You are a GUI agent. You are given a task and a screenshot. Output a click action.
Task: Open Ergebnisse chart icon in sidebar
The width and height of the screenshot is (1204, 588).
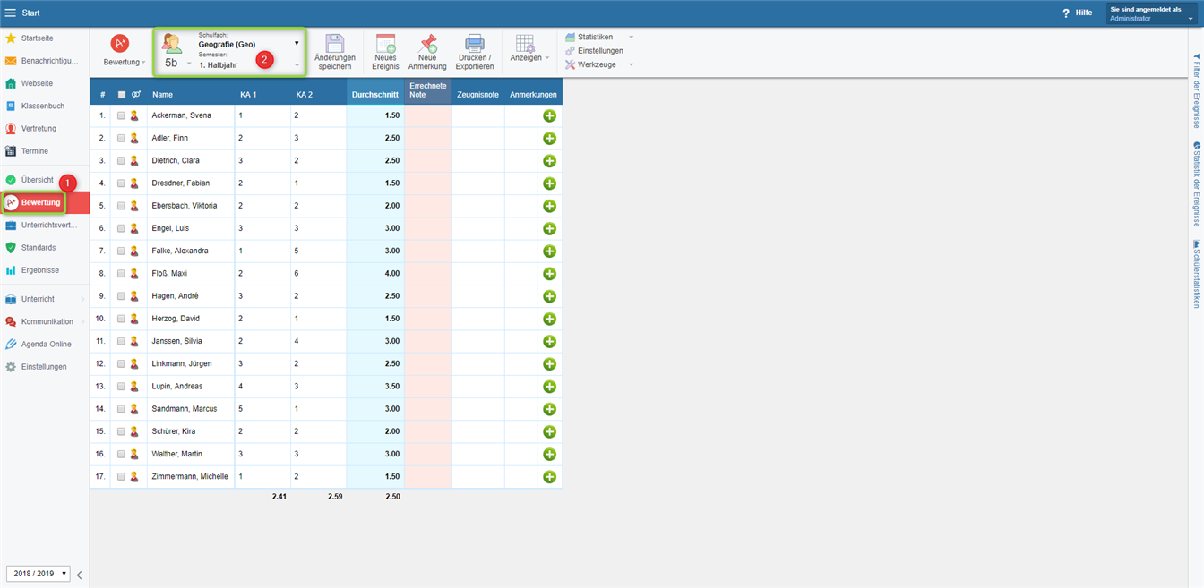click(11, 270)
